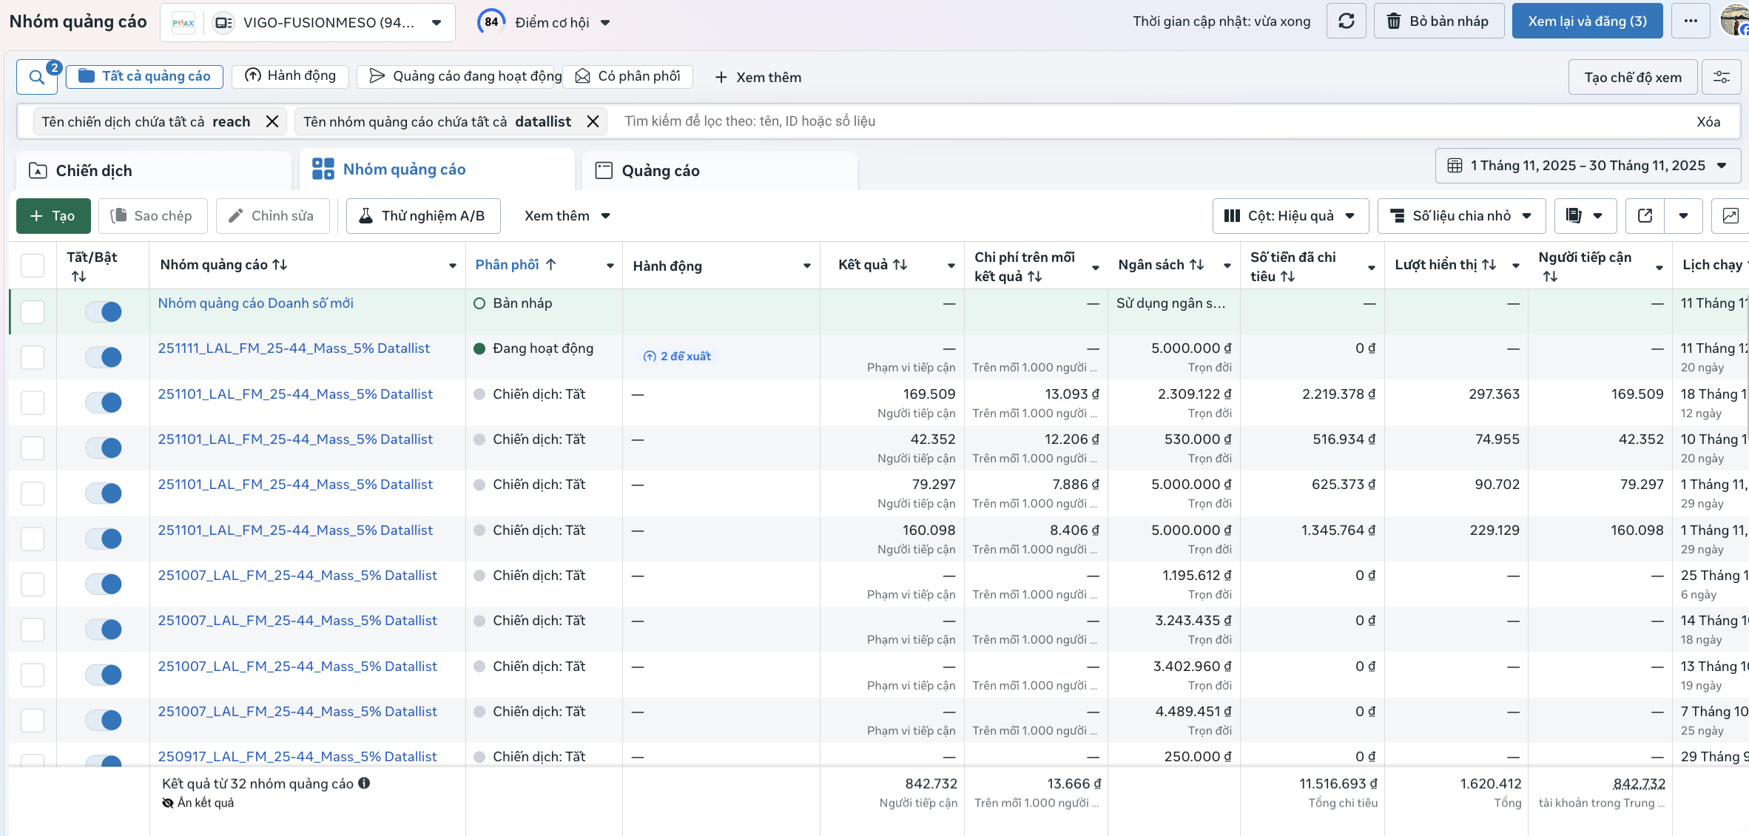This screenshot has width=1749, height=836.
Task: Remove the reach campaign name filter
Action: pyautogui.click(x=272, y=121)
